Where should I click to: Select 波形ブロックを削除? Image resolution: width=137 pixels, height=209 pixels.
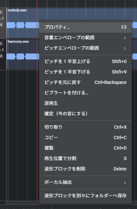point(85,169)
